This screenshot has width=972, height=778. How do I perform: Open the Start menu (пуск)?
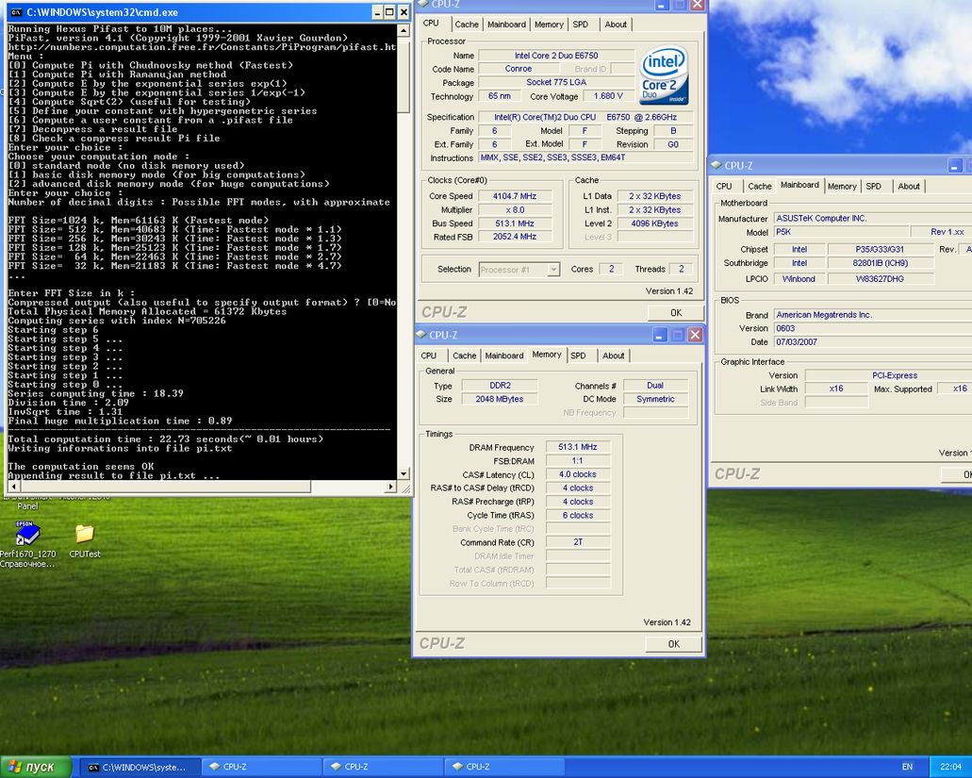point(35,767)
